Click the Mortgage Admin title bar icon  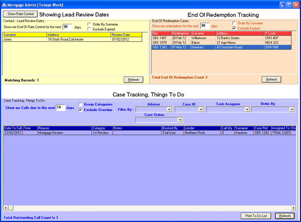click(4, 5)
